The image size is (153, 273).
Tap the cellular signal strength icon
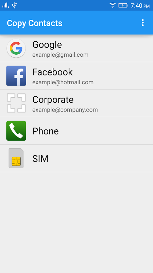[x=5, y=5]
